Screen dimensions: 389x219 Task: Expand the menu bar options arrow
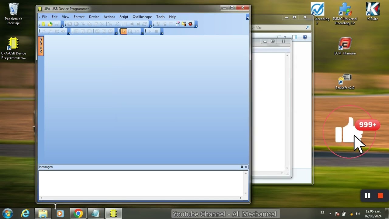pos(248,17)
